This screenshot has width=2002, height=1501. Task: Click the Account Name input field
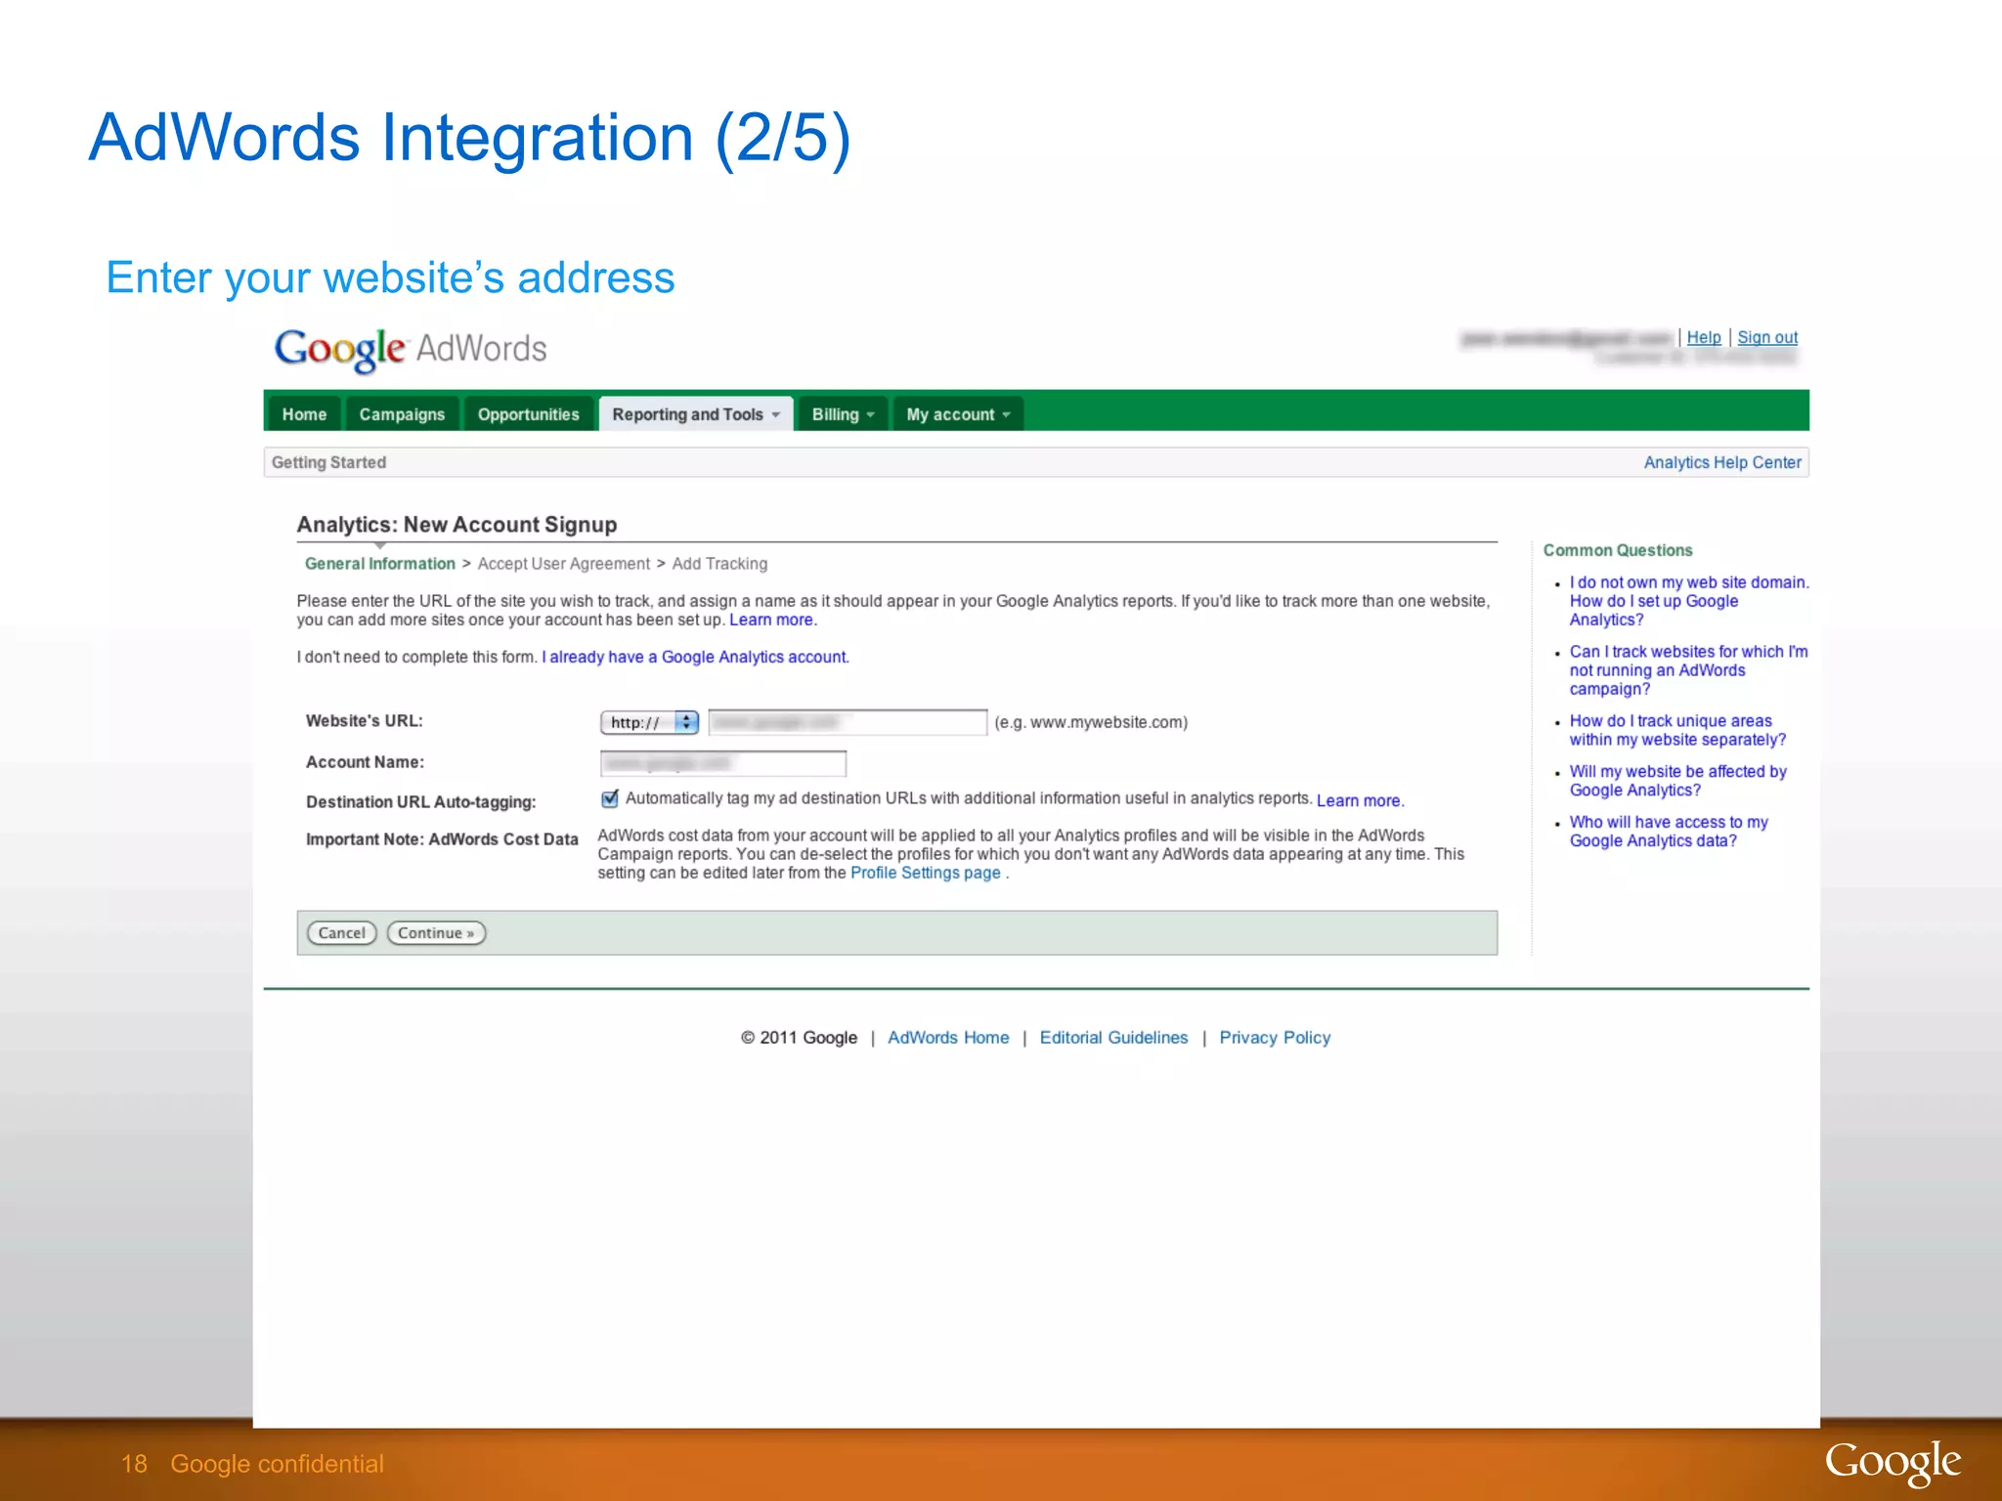(723, 763)
